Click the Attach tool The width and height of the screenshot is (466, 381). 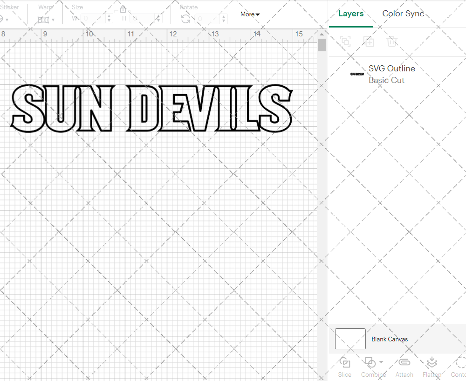click(404, 367)
